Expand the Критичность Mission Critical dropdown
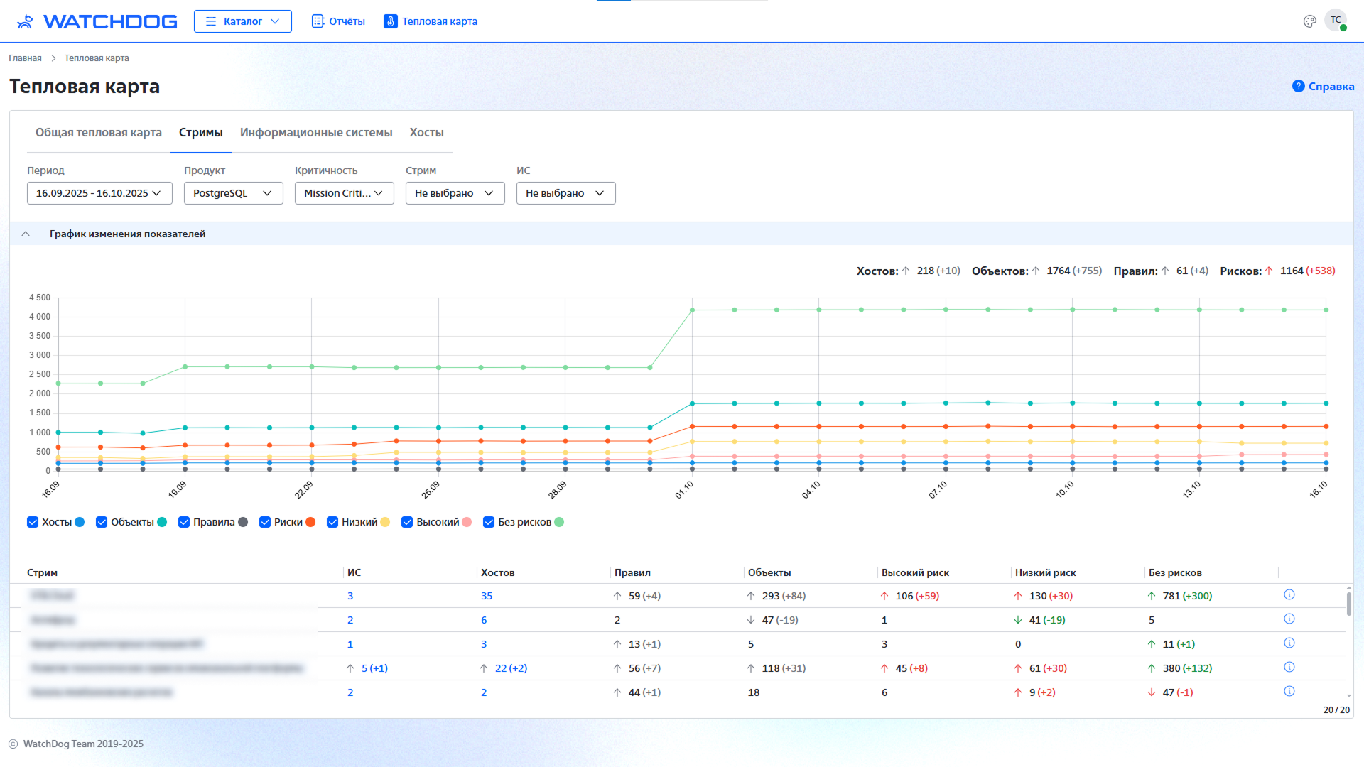The image size is (1364, 767). 344,193
